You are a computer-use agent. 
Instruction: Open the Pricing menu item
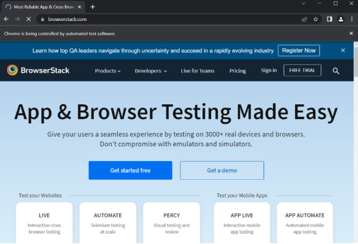[x=237, y=71]
